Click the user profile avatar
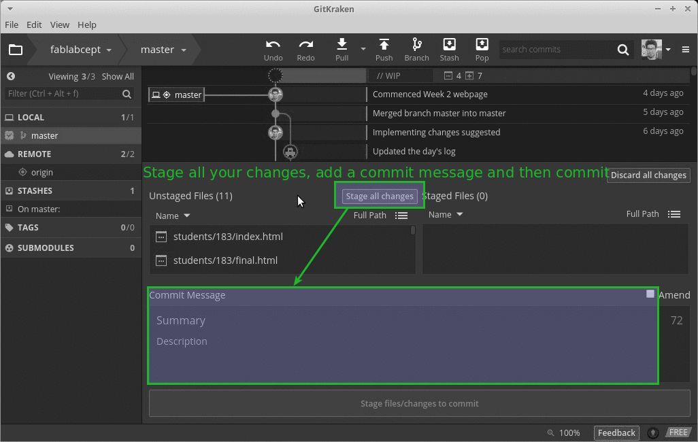698x442 pixels. click(651, 50)
